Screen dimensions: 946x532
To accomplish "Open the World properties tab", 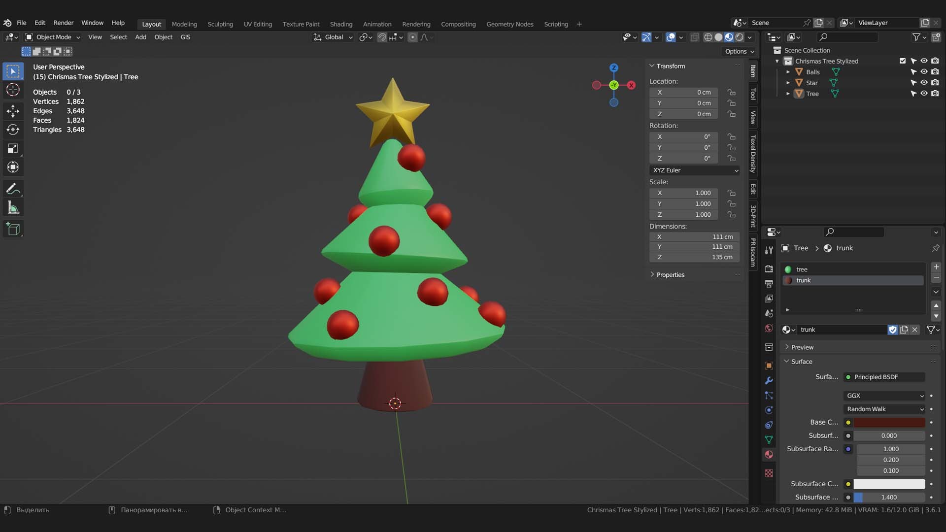I will pos(769,328).
